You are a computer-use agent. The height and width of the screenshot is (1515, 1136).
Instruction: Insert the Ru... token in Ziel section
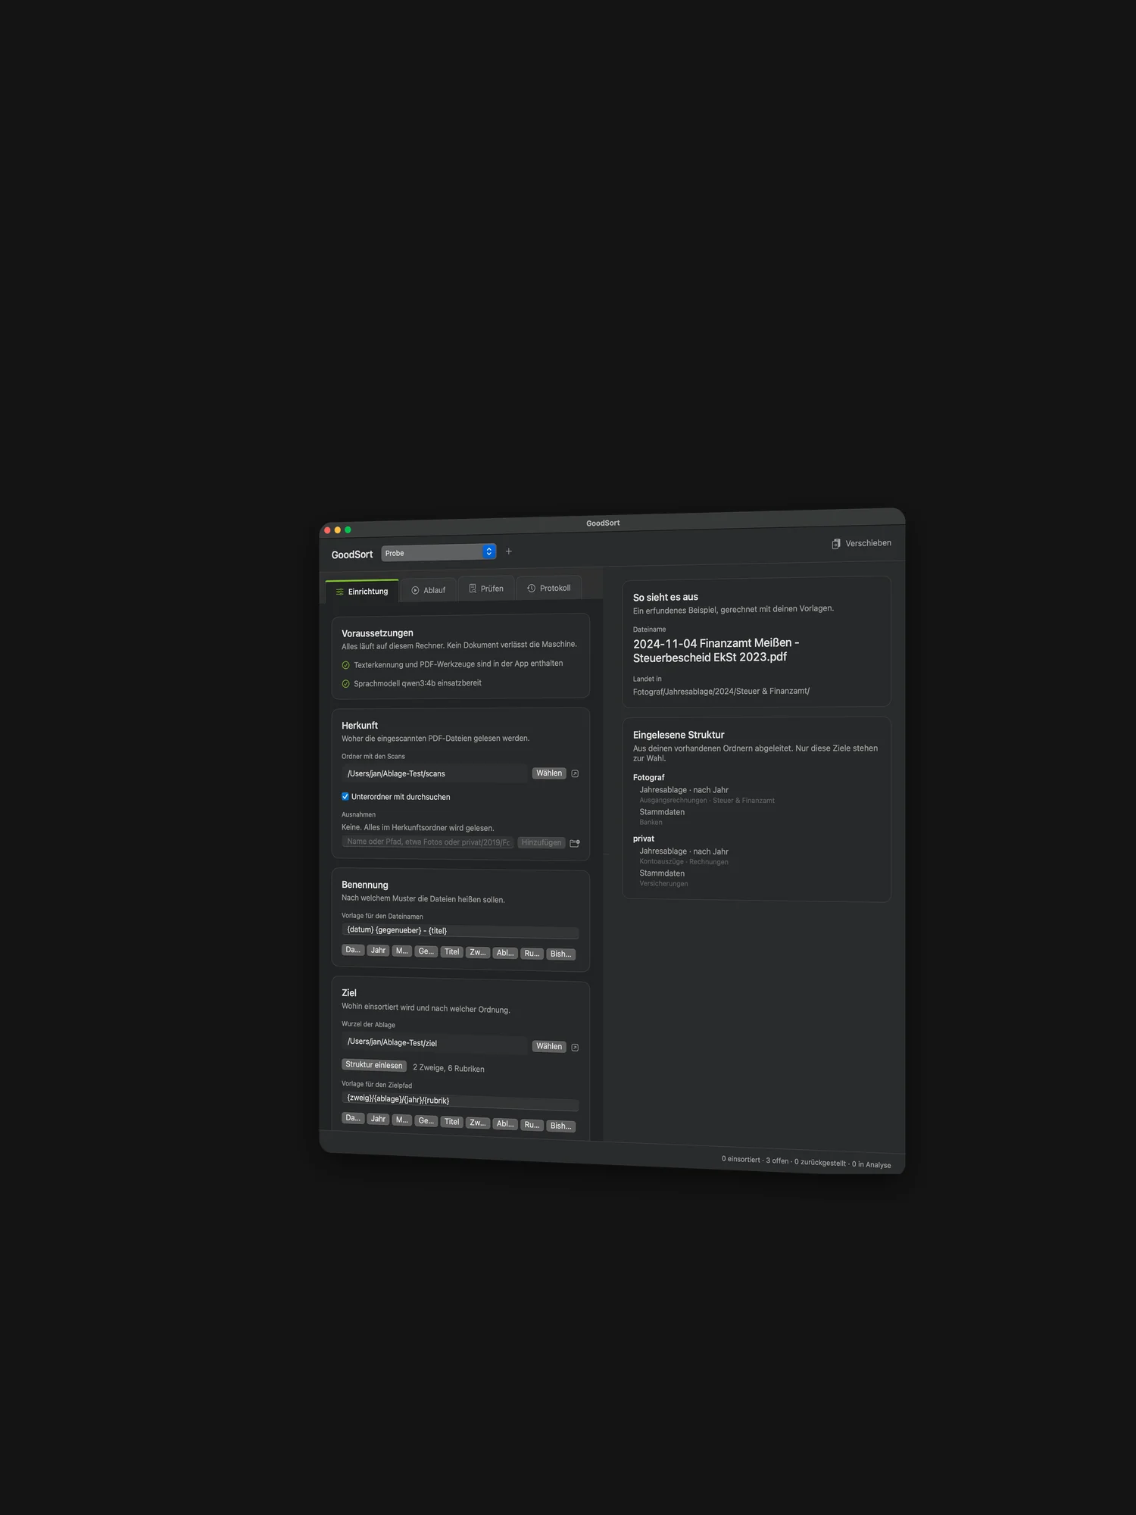coord(532,1125)
